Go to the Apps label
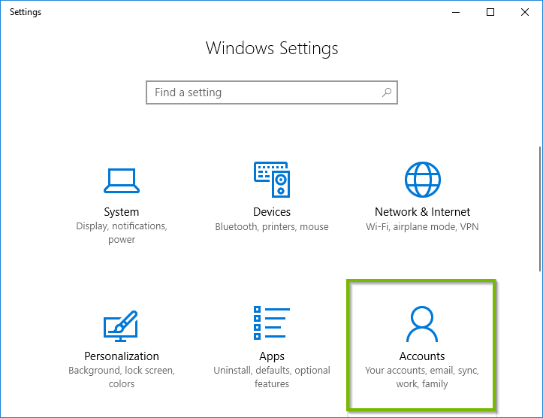543x418 pixels. tap(271, 356)
